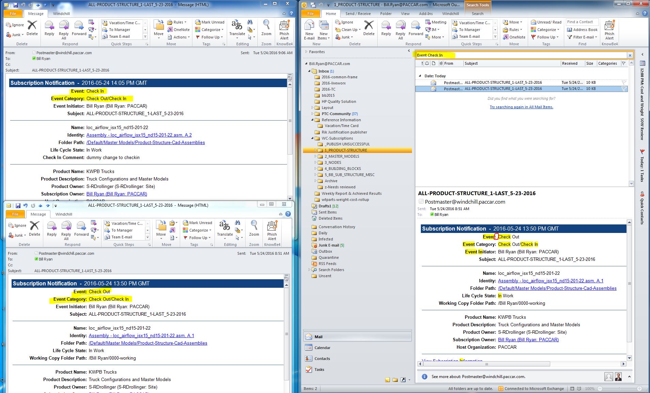The width and height of the screenshot is (650, 393).
Task: Switch to View tab in main Outlook
Action: point(405,14)
